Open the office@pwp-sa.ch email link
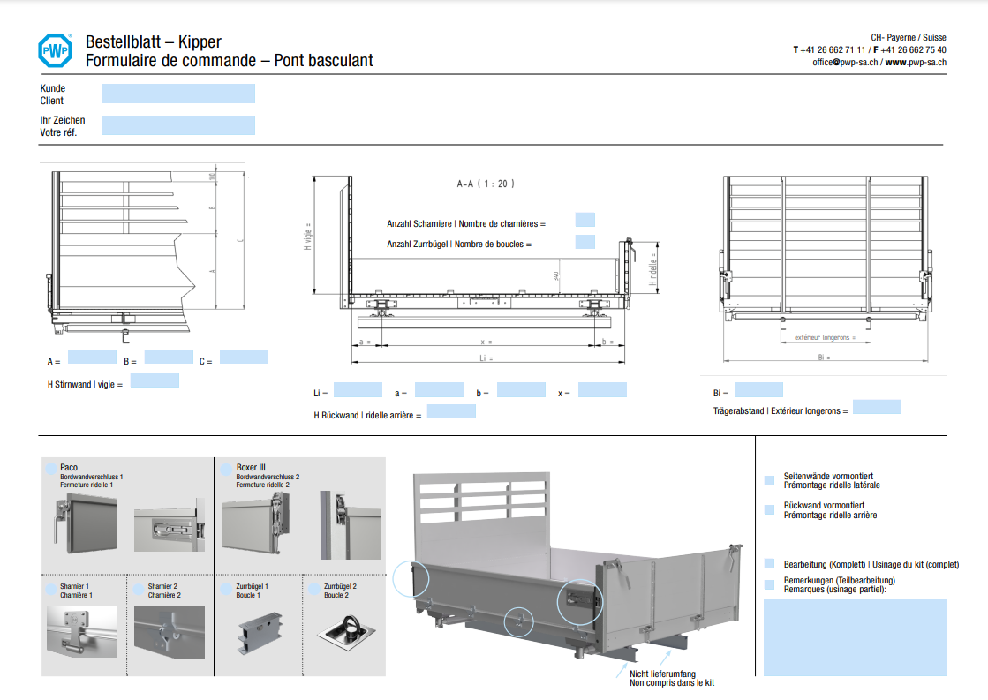988x700 pixels. coord(844,63)
